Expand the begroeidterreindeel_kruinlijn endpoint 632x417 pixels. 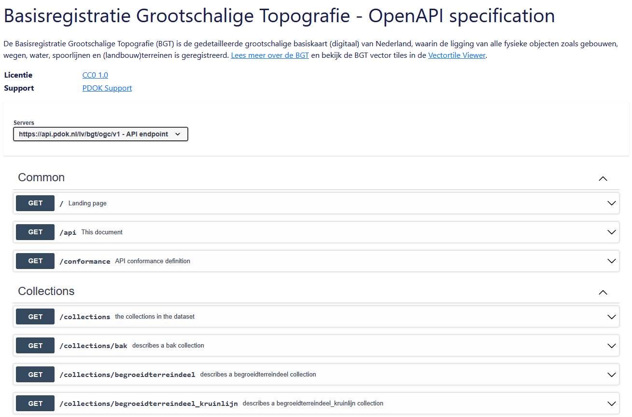click(x=611, y=403)
